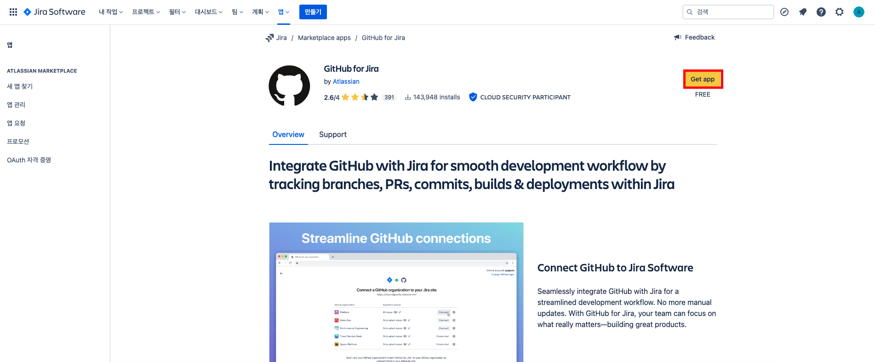Click the GitHub for Jira title
This screenshot has width=875, height=362.
point(351,69)
